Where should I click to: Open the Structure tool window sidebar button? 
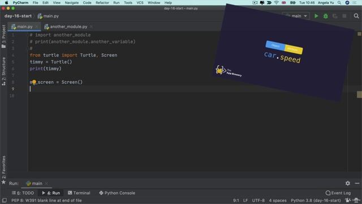pyautogui.click(x=3, y=71)
